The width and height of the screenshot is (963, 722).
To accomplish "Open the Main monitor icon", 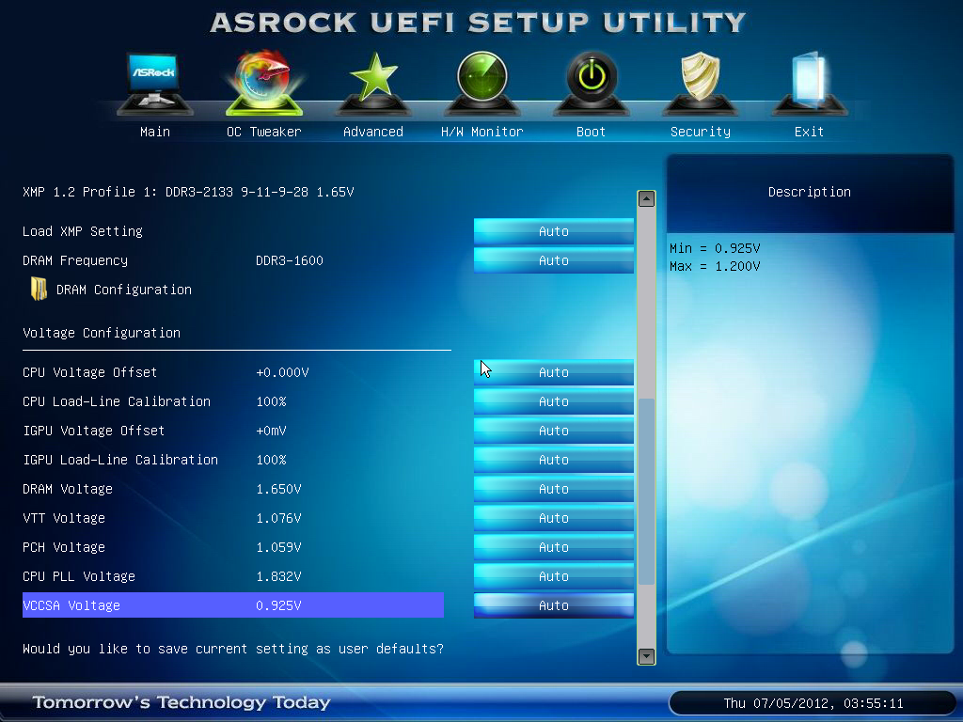I will point(155,83).
